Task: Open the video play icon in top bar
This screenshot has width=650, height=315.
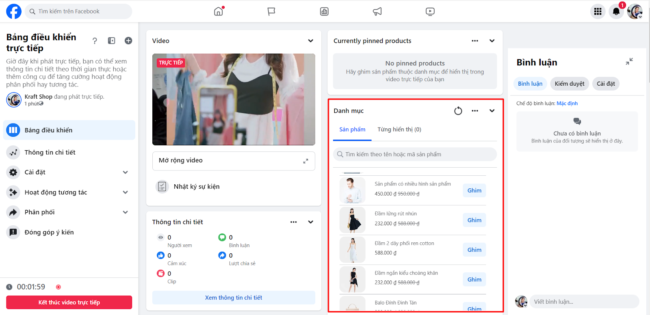Action: [430, 11]
